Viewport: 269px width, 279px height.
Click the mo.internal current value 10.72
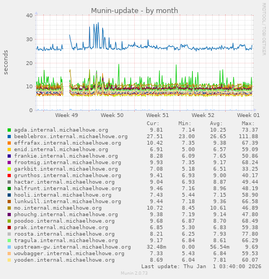click(x=155, y=208)
